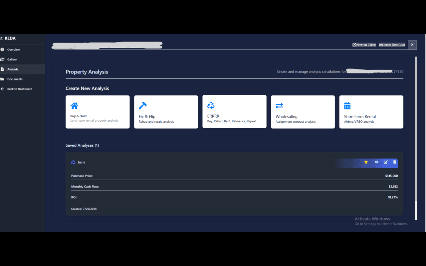Viewport: 426px width, 266px height.
Task: Click the Gallery images icon in sidebar
Action: (2, 59)
